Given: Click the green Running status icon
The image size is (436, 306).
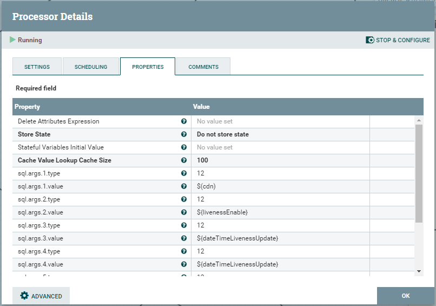Looking at the screenshot, I should tap(12, 40).
